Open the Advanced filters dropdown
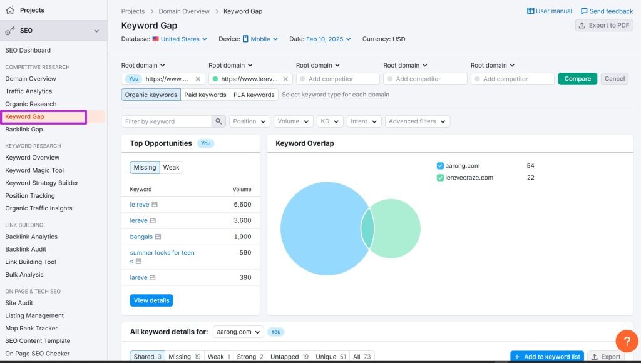The height and width of the screenshot is (363, 641). pos(417,121)
